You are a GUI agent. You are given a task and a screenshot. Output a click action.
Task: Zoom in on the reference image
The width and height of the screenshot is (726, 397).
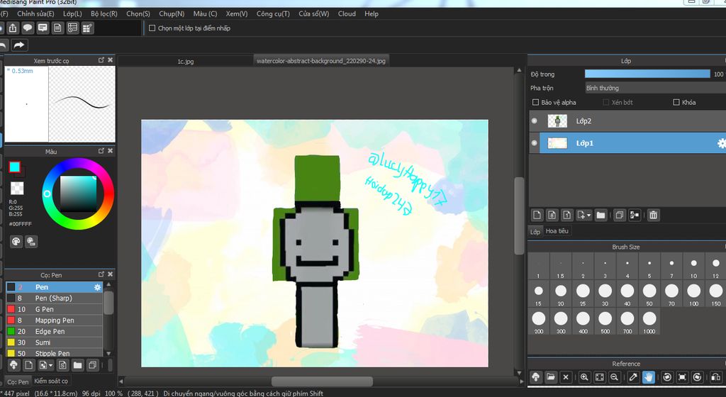(x=584, y=377)
